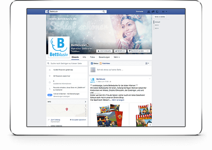212x150 pixels.
Task: Click the post timestamp 1. März um 17:00
Action: point(103,82)
